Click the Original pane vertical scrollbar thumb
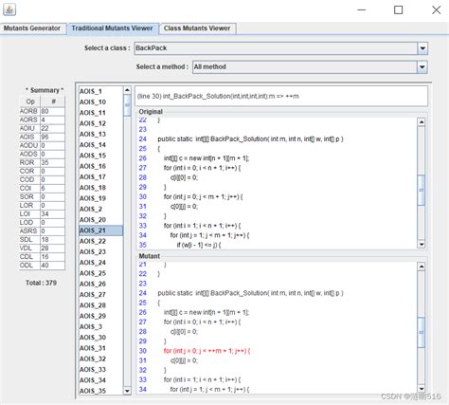This screenshot has width=449, height=405. [422, 190]
